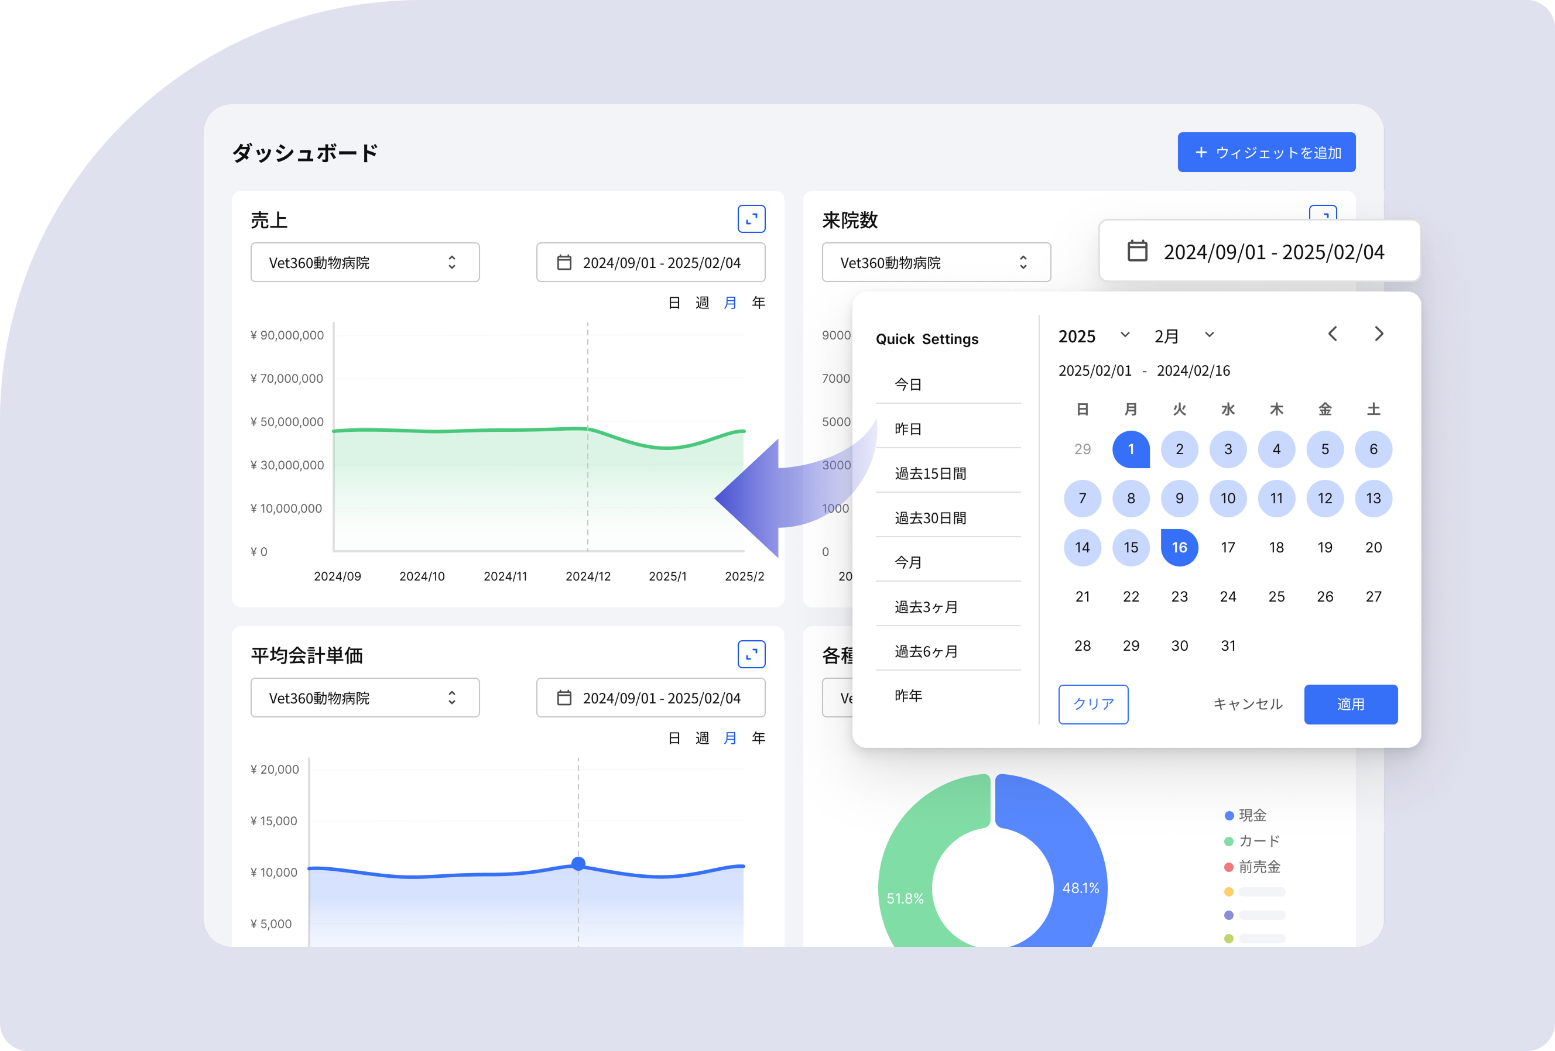Switch the 売上 chart to 日 view
The image size is (1555, 1051).
(674, 303)
